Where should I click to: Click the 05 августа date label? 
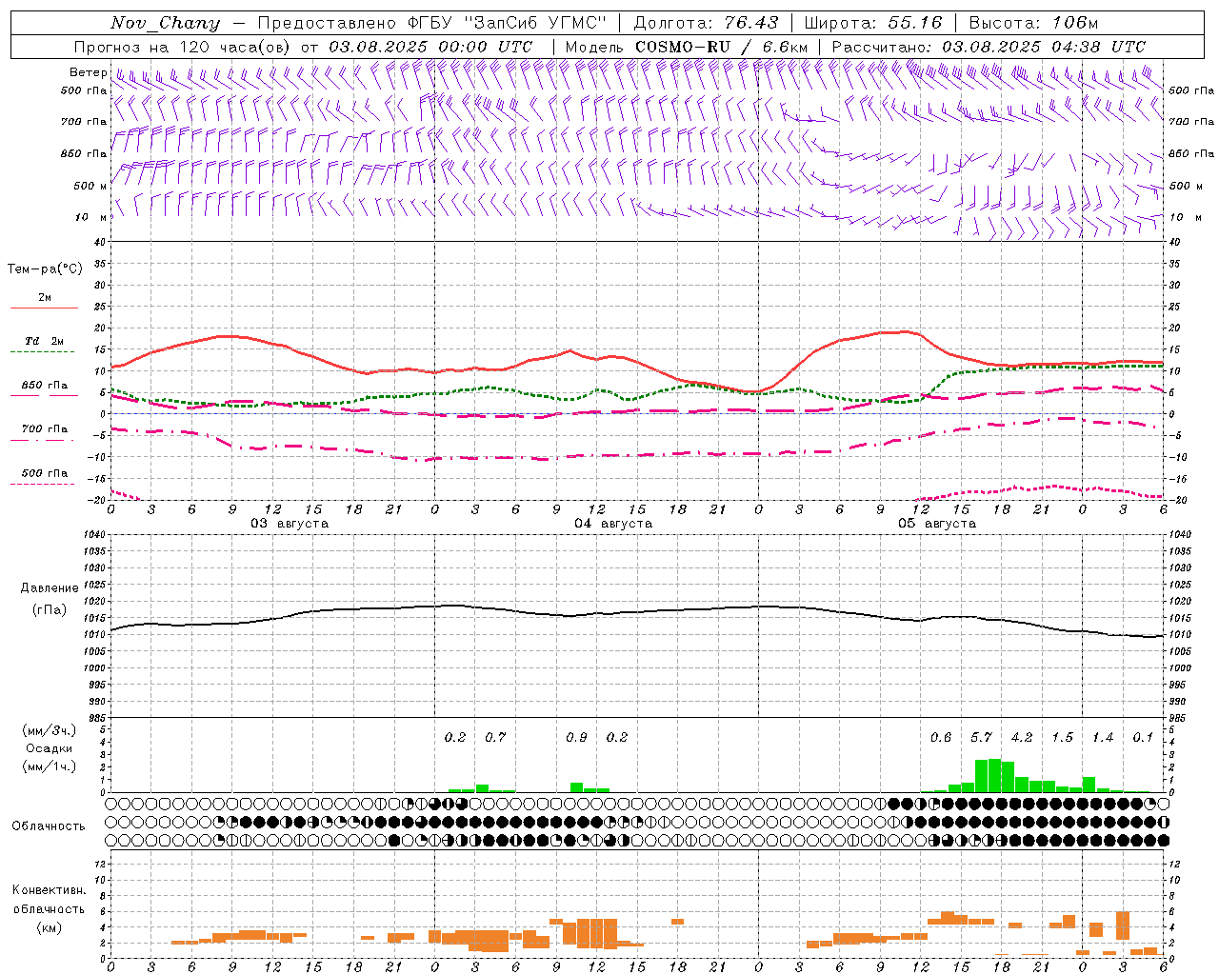[937, 524]
